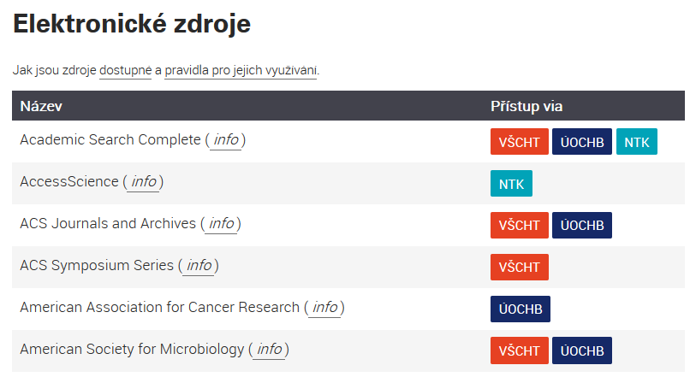
Task: Click ÚOCHB button for Academic Search Complete
Action: pyautogui.click(x=582, y=142)
